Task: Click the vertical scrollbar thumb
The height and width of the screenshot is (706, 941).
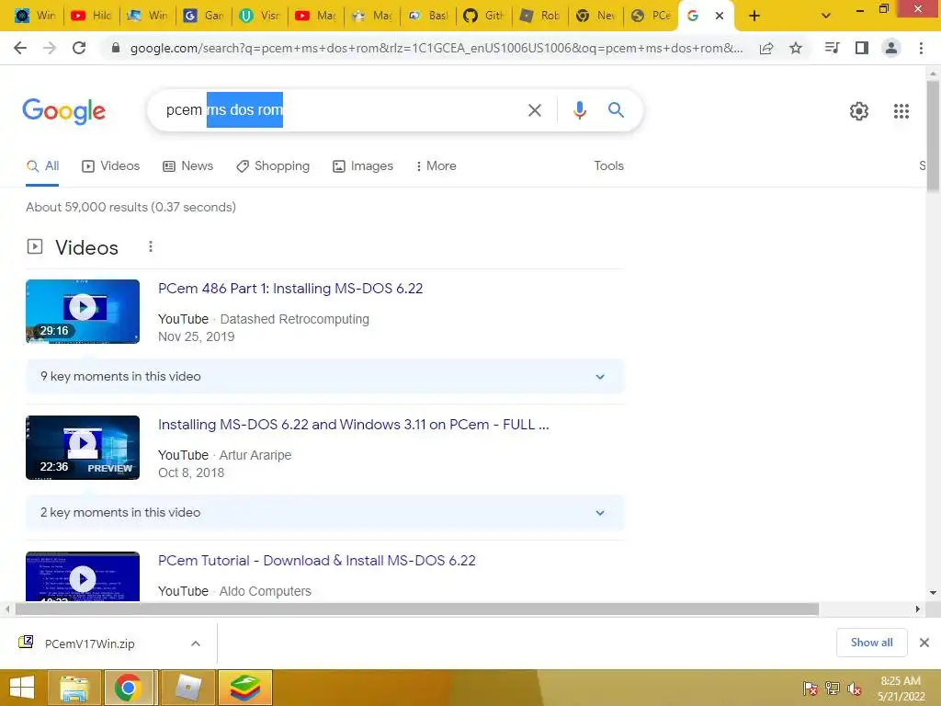Action: (933, 136)
